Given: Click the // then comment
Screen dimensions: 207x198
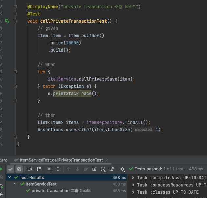Looking at the screenshot, I should pyautogui.click(x=47, y=115).
